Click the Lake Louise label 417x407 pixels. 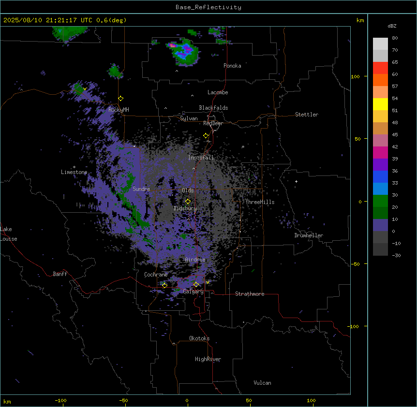click(9, 234)
